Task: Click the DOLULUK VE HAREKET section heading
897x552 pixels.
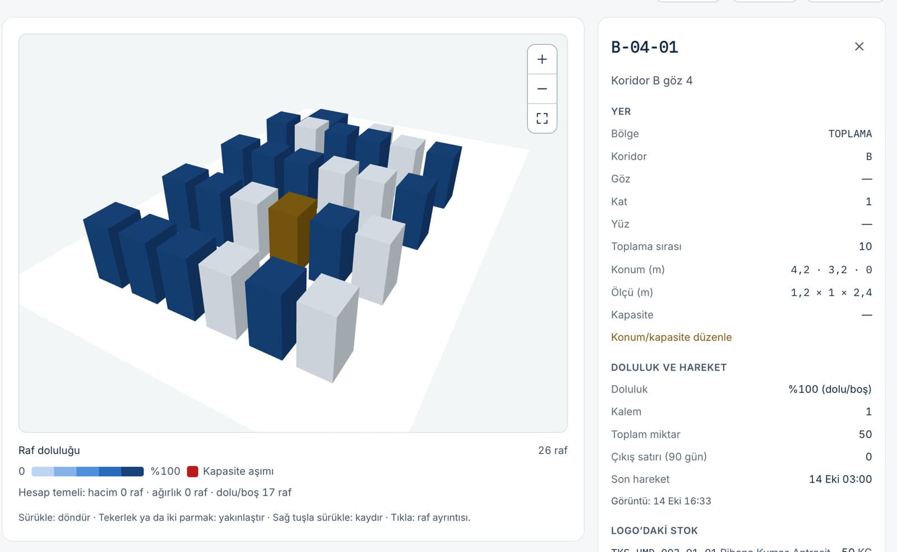Action: 669,367
